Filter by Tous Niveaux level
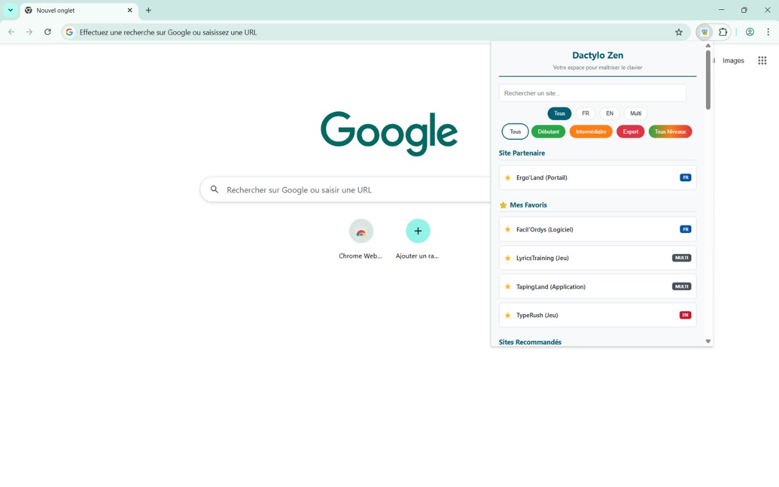The image size is (779, 487). coord(670,131)
